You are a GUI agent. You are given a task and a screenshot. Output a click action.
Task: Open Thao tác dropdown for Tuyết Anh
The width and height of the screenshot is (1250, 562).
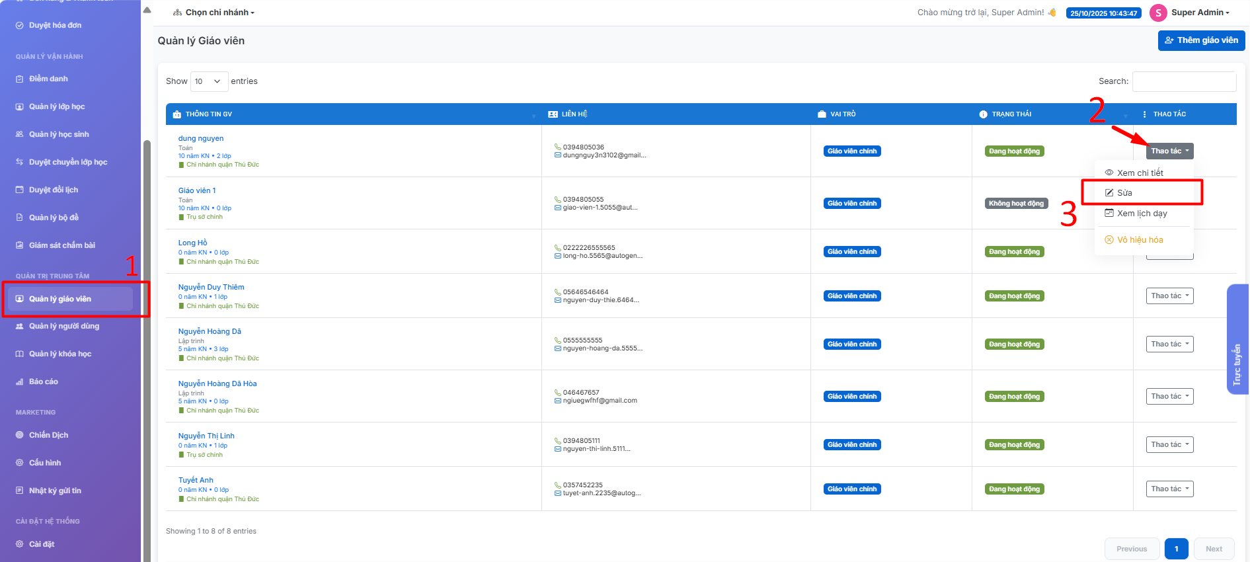point(1169,489)
